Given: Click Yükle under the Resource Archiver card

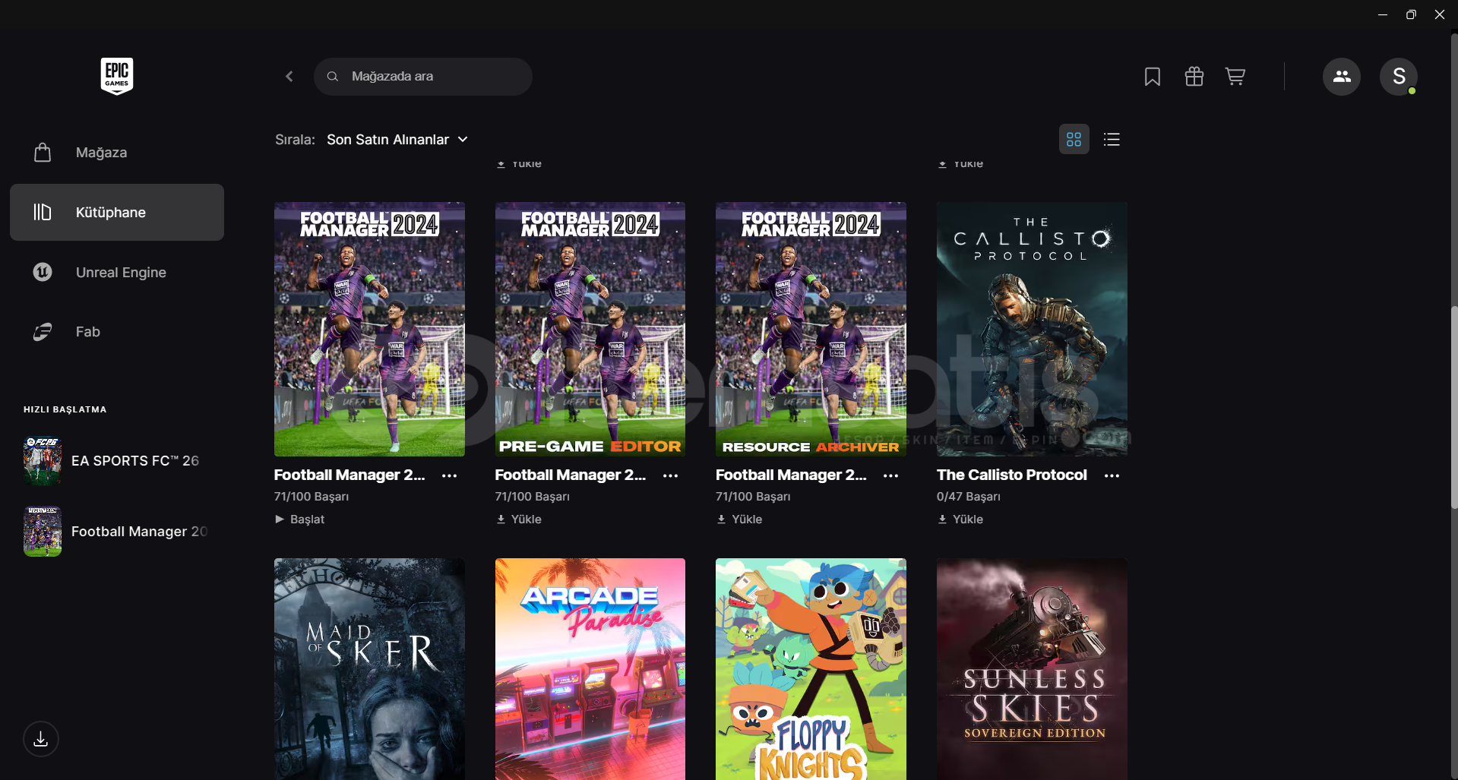Looking at the screenshot, I should pyautogui.click(x=739, y=519).
